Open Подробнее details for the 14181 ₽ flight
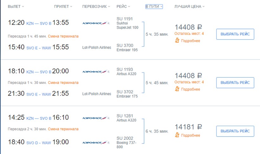260x154 pixels. [191, 136]
